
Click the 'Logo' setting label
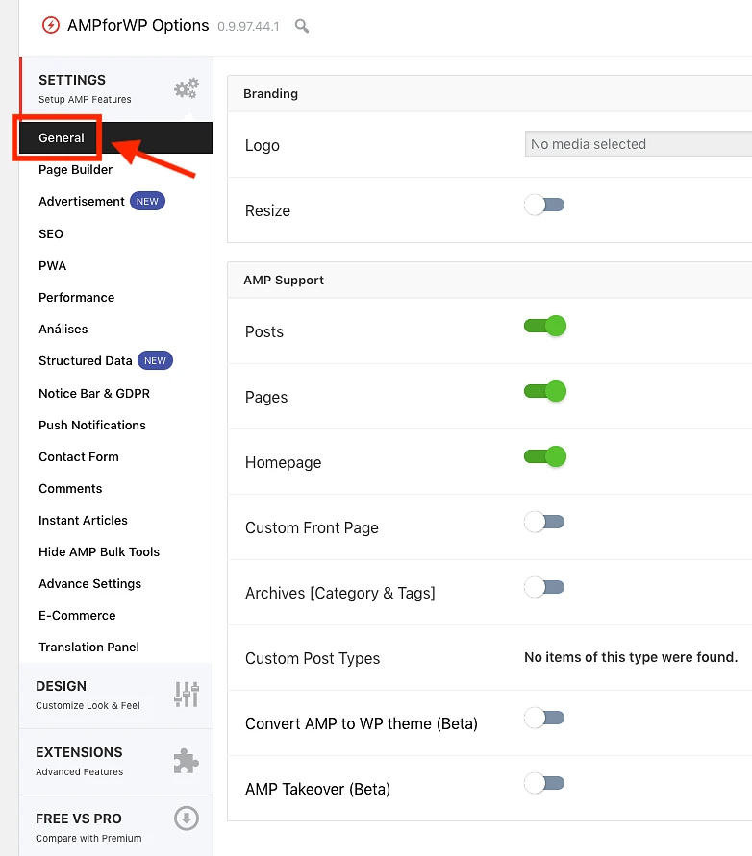coord(263,145)
